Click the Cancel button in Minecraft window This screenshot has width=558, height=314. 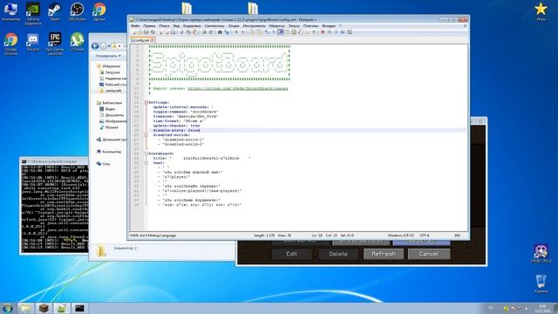click(x=429, y=254)
